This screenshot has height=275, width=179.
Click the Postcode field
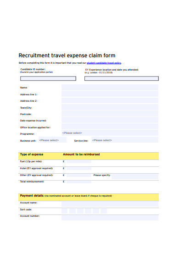(x=110, y=114)
